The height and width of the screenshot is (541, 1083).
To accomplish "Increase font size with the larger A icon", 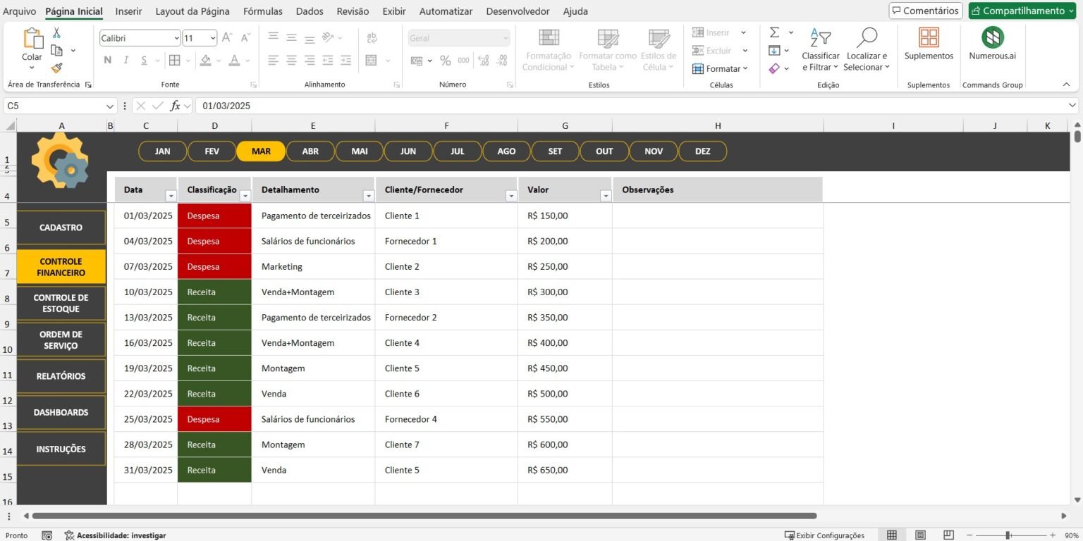I will pos(227,38).
